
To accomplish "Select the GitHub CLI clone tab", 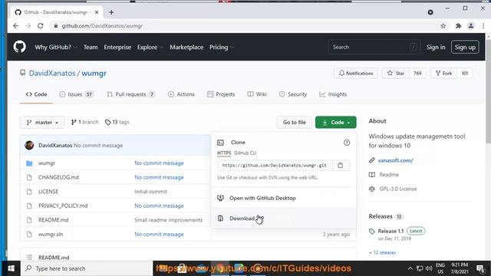I will click(x=245, y=153).
